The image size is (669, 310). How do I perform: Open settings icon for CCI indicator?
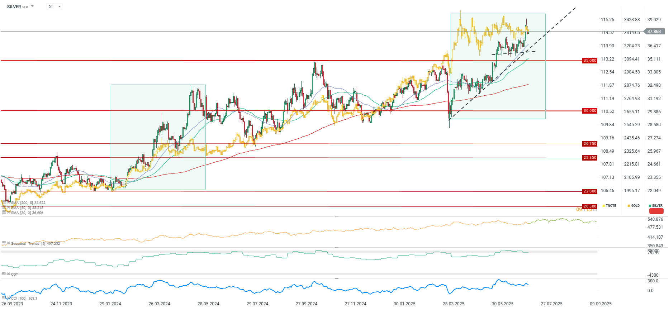point(4,298)
